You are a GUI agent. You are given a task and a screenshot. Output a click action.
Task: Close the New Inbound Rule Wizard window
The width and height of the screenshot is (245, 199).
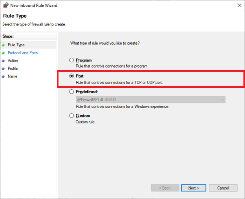coord(239,5)
